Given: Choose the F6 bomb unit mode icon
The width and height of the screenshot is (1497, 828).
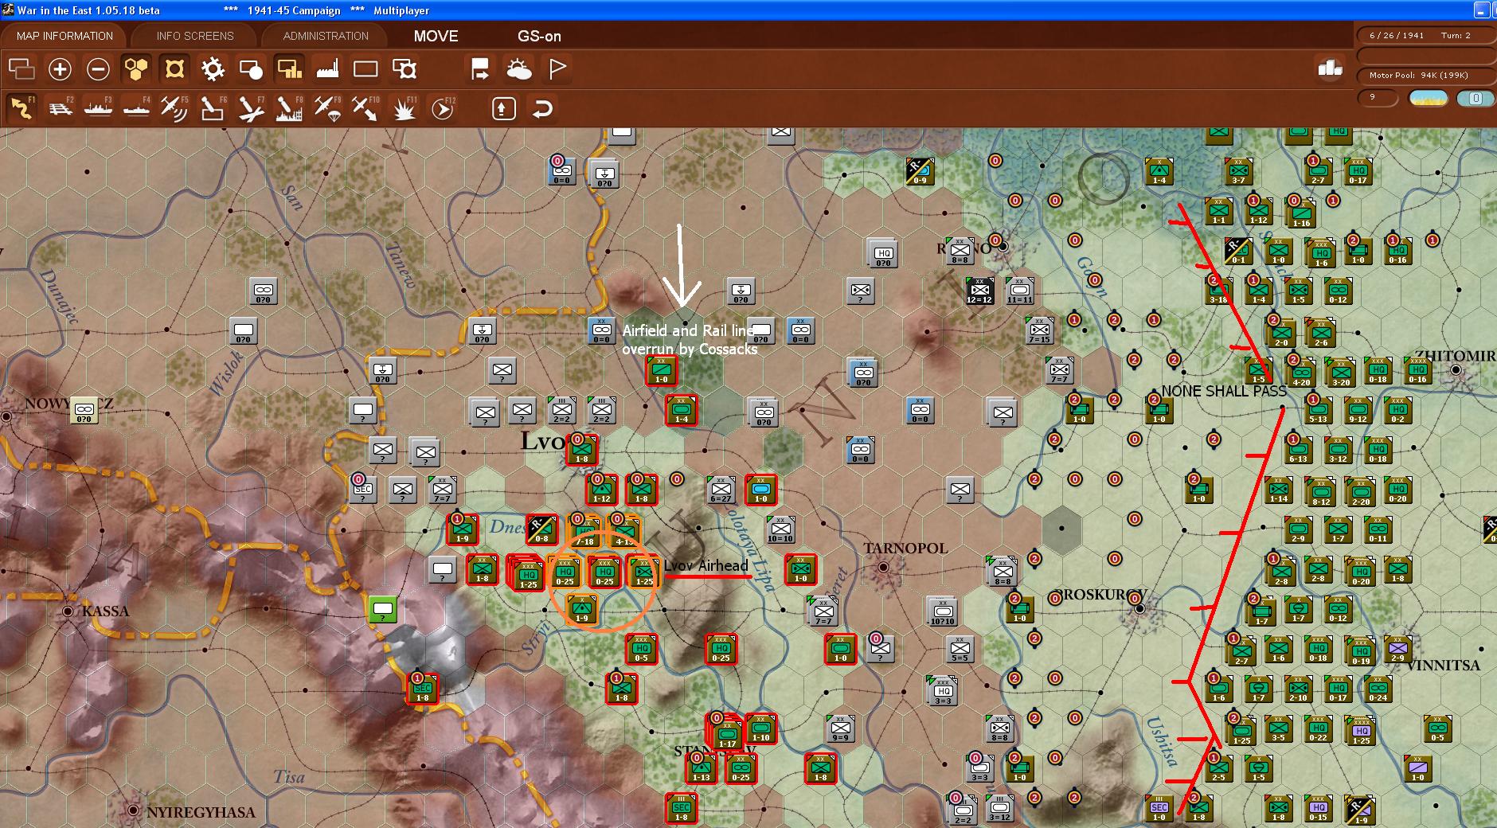Looking at the screenshot, I should coord(213,108).
